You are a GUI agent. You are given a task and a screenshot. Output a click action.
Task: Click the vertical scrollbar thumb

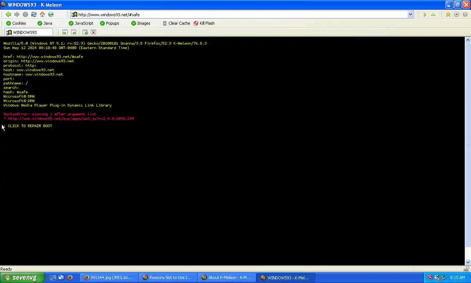click(468, 145)
